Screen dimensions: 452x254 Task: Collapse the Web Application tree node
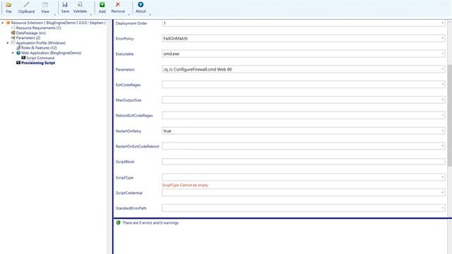point(13,53)
